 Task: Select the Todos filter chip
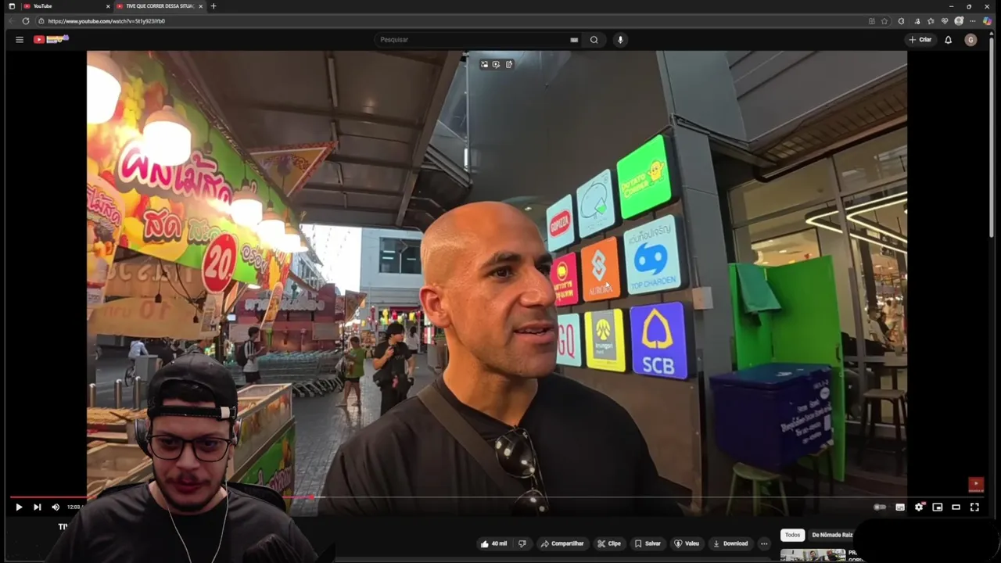[x=792, y=535]
